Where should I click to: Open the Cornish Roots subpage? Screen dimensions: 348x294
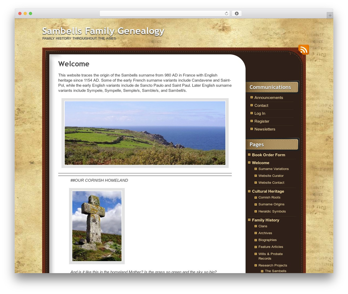coord(269,197)
